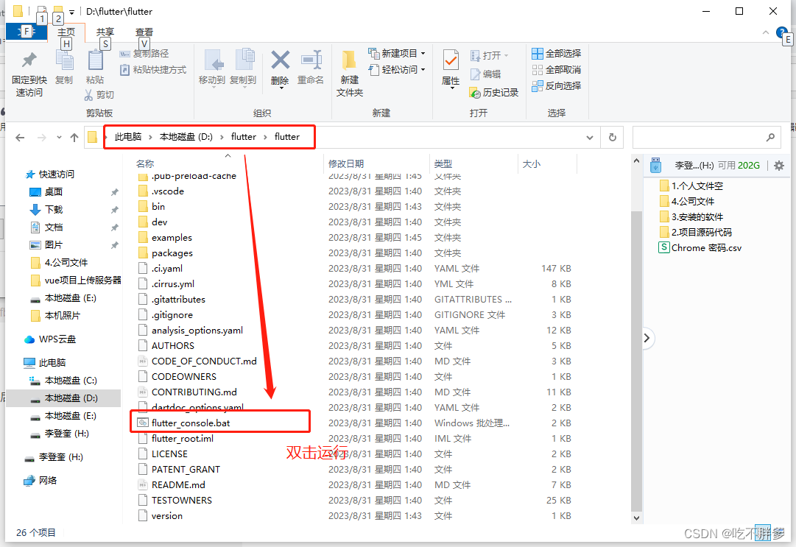Click the Copy to icon
796x547 pixels.
click(244, 61)
